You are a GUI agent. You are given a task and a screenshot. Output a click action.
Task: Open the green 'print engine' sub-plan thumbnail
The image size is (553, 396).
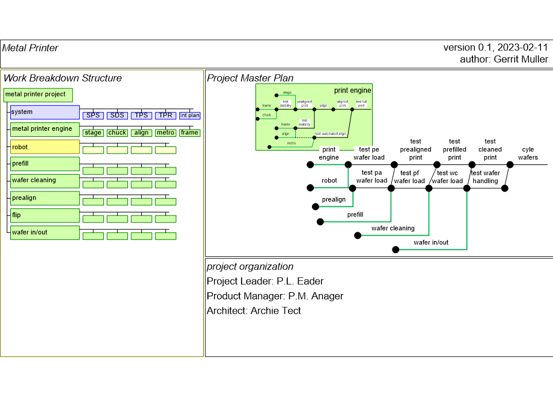(x=314, y=117)
